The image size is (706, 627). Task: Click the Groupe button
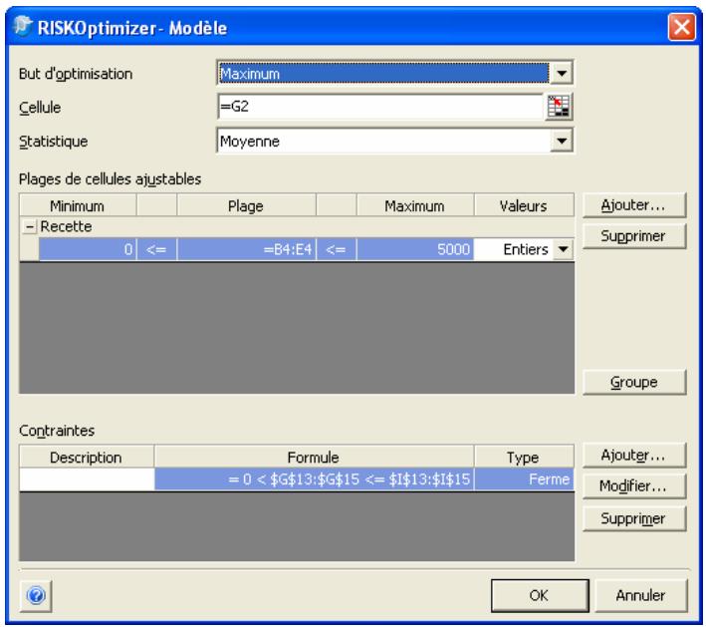(634, 382)
